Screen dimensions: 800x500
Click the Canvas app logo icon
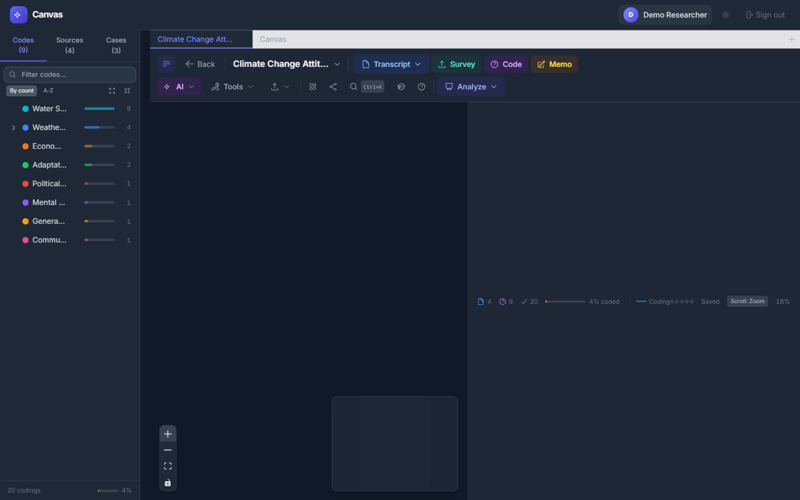point(19,14)
